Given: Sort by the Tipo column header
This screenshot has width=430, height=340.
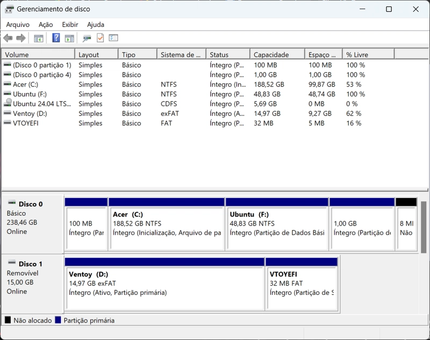Looking at the screenshot, I should 138,55.
